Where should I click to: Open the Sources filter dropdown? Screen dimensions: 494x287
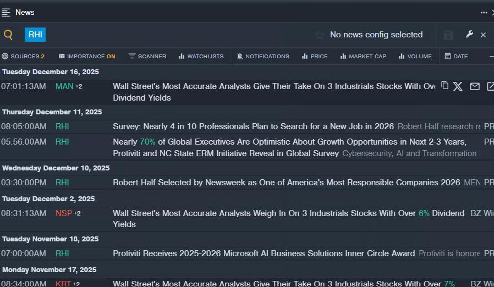click(23, 56)
